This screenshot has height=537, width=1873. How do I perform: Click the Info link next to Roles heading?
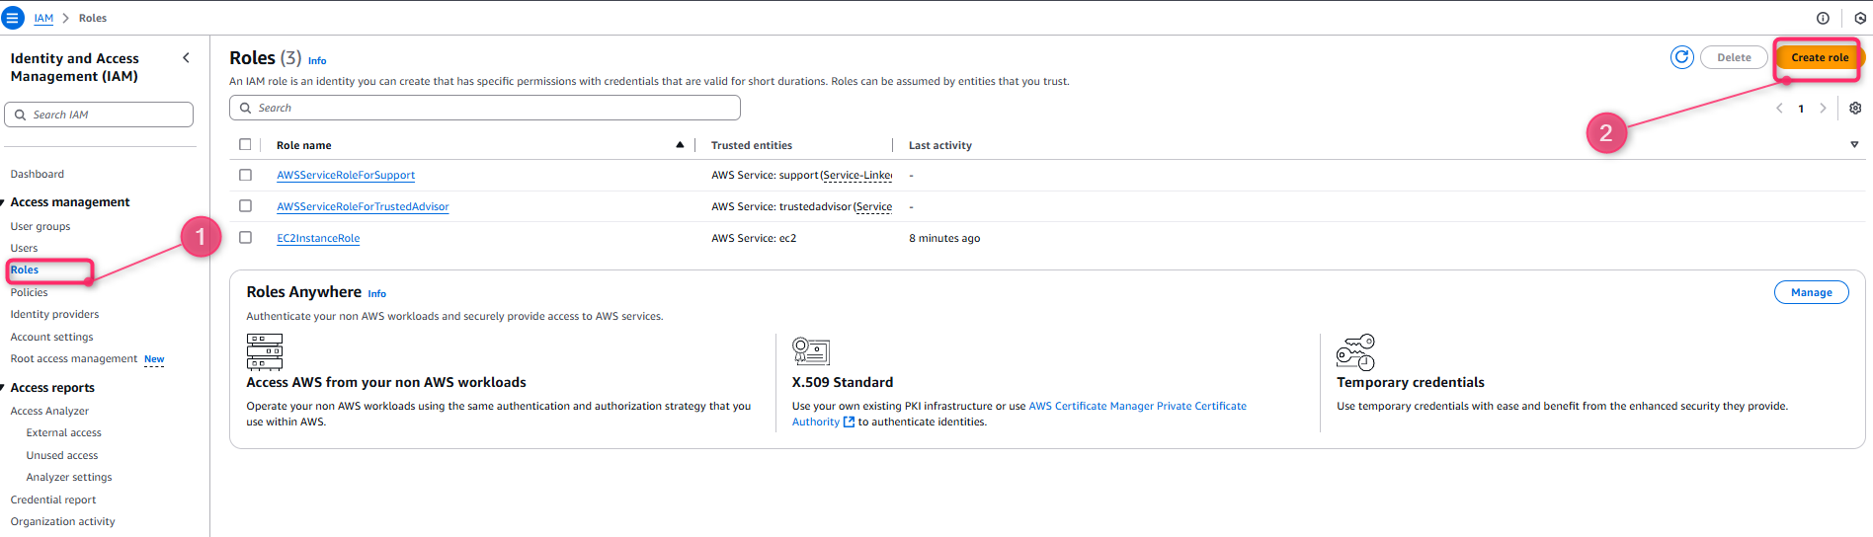tap(317, 61)
